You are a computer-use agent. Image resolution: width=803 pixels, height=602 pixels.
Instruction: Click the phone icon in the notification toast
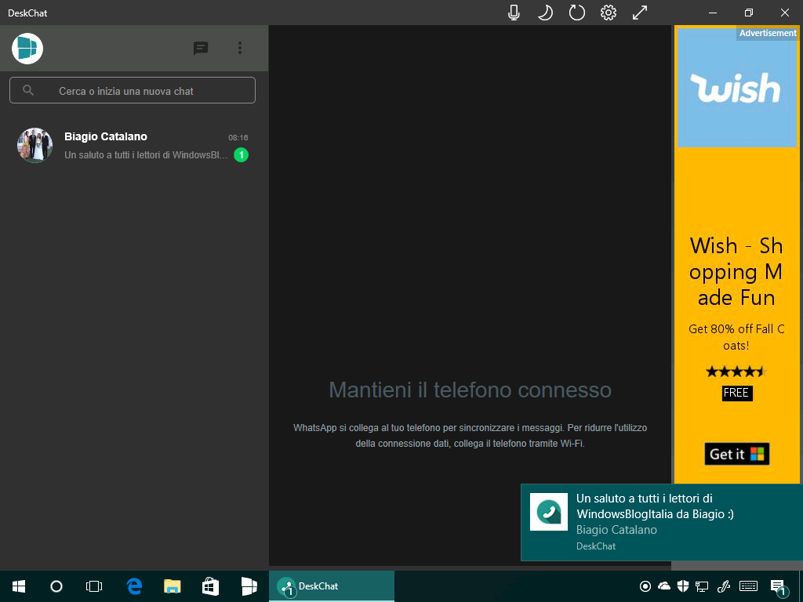[x=548, y=512]
